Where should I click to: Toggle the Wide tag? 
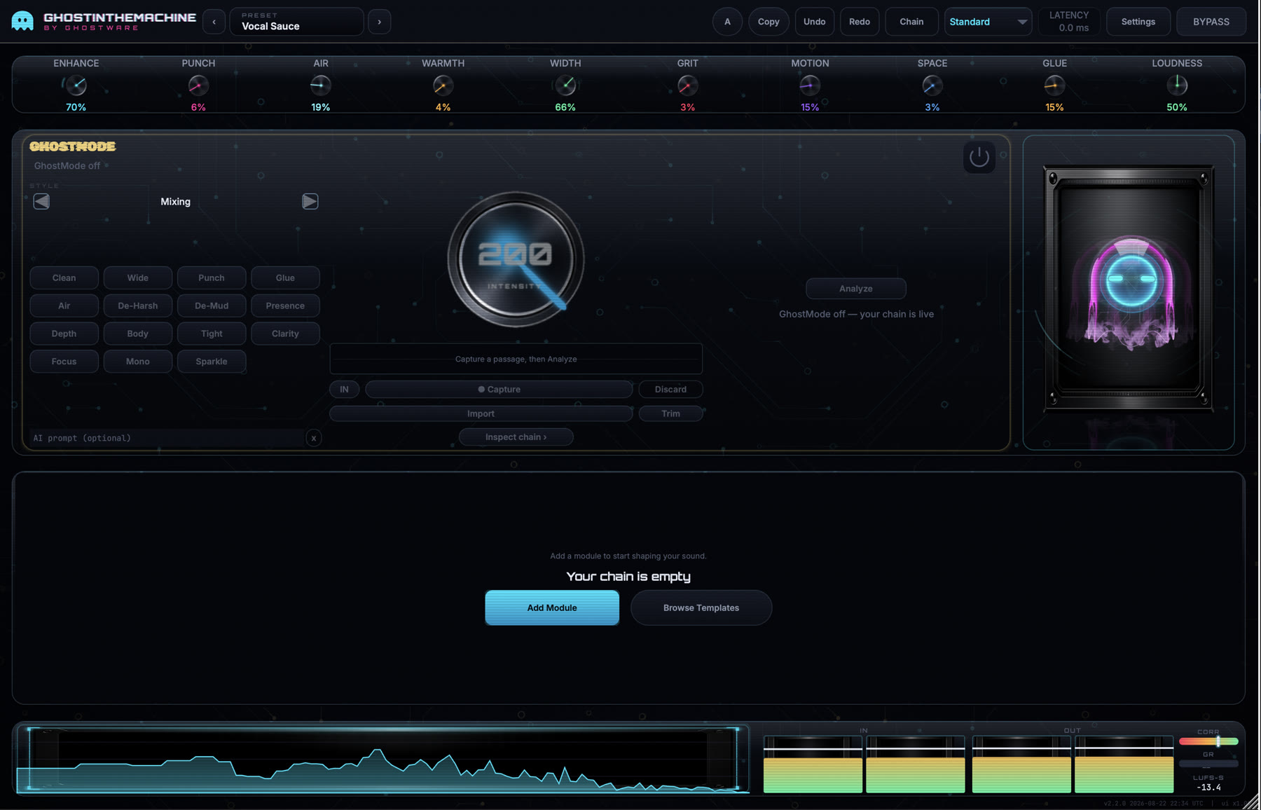(138, 278)
